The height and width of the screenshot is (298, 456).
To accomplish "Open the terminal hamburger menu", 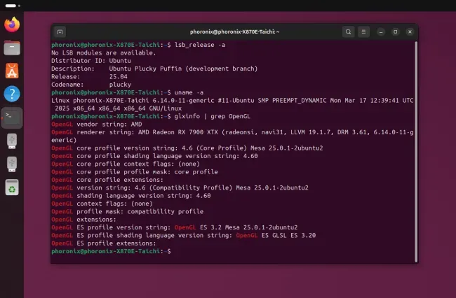I will (x=363, y=32).
